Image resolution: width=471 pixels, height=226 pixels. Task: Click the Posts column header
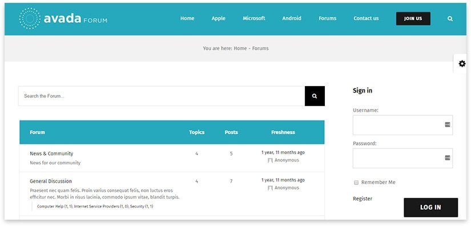(231, 132)
